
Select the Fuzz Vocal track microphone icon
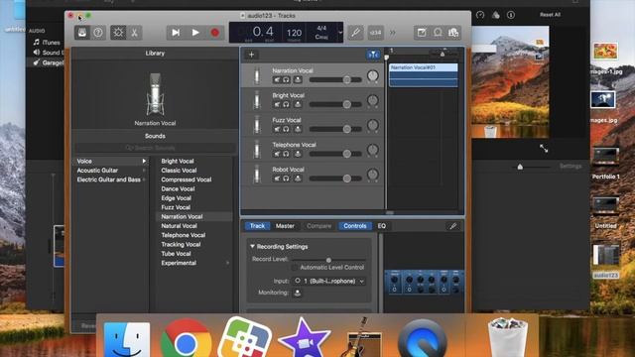click(x=257, y=125)
